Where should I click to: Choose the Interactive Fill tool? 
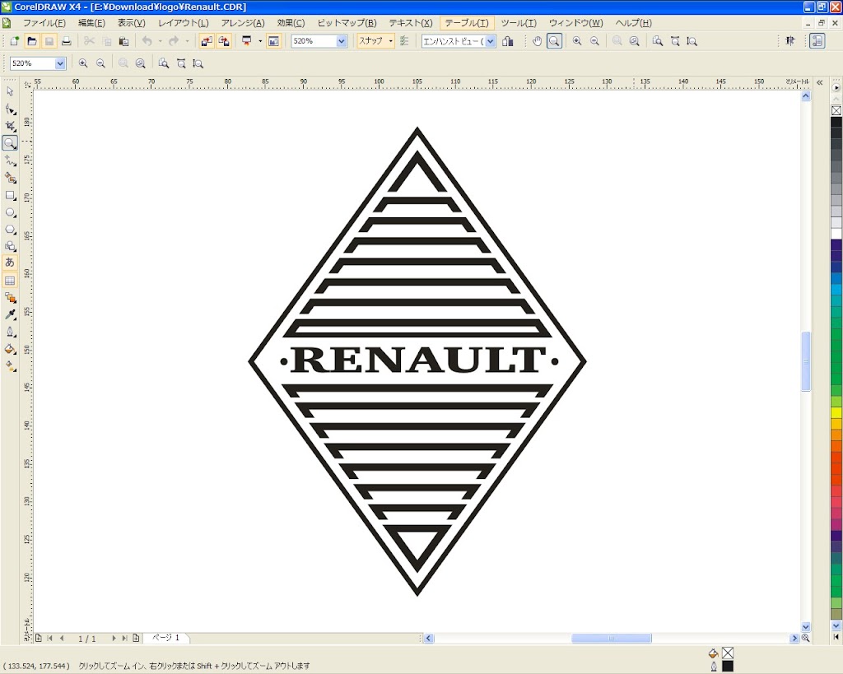click(10, 366)
